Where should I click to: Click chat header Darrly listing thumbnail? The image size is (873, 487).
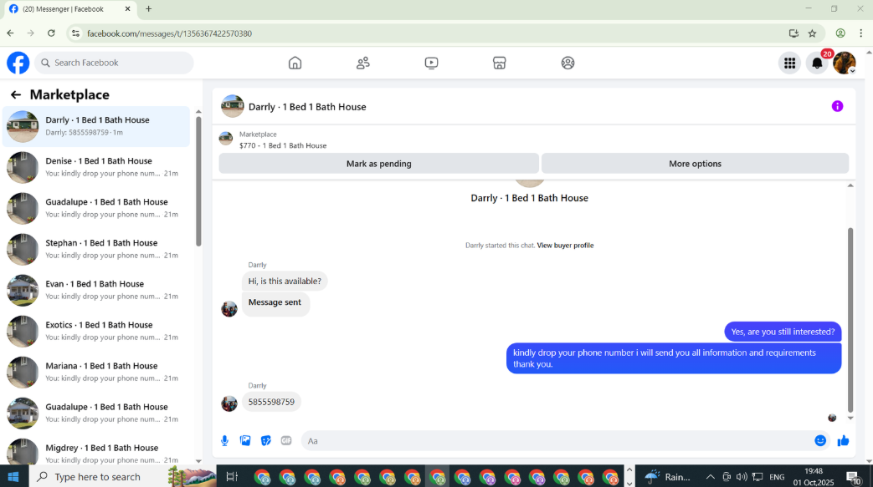[232, 106]
